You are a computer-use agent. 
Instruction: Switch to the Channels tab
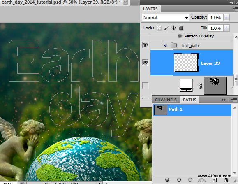tap(166, 100)
